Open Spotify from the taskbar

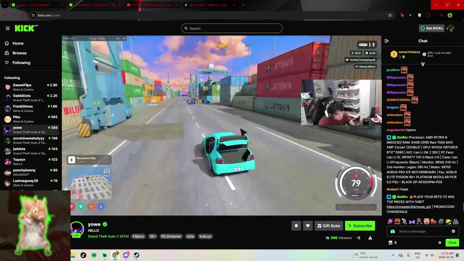pyautogui.click(x=94, y=255)
